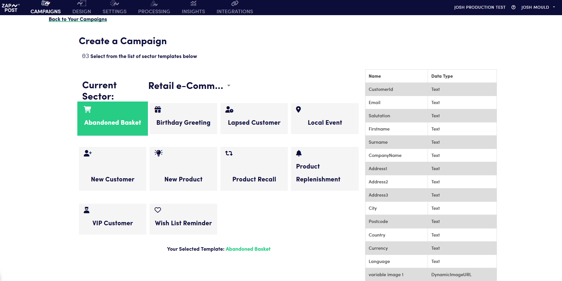Open the Design tab

(82, 8)
